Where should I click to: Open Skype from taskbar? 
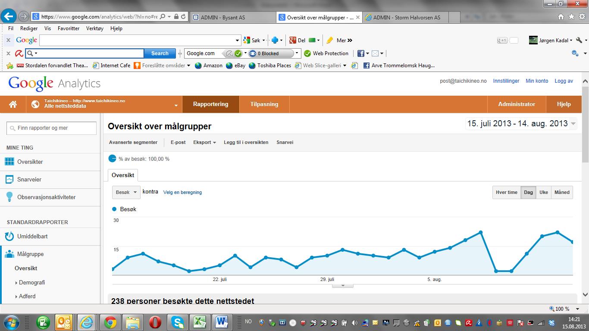(178, 322)
